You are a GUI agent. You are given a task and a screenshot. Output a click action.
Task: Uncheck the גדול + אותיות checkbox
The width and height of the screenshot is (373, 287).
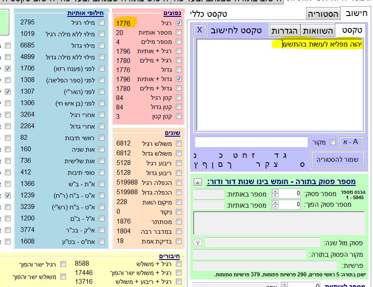(x=179, y=79)
